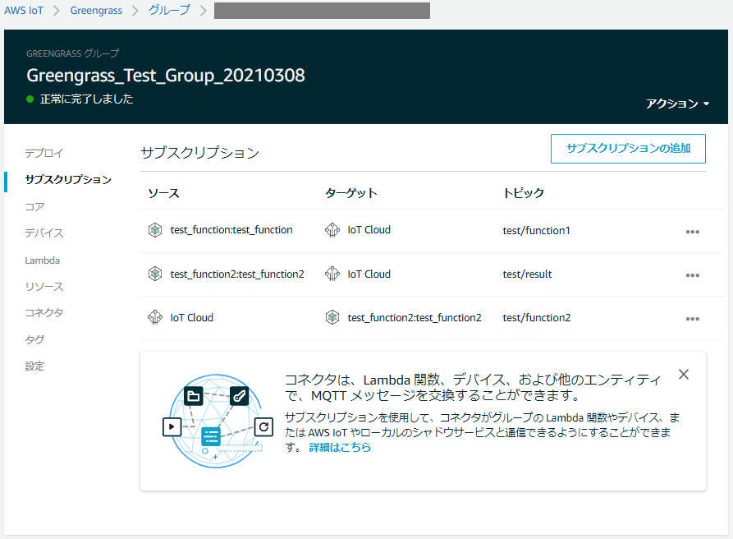Click the Lambda icon beside test_function2 source row
Image resolution: width=733 pixels, height=539 pixels.
click(155, 274)
